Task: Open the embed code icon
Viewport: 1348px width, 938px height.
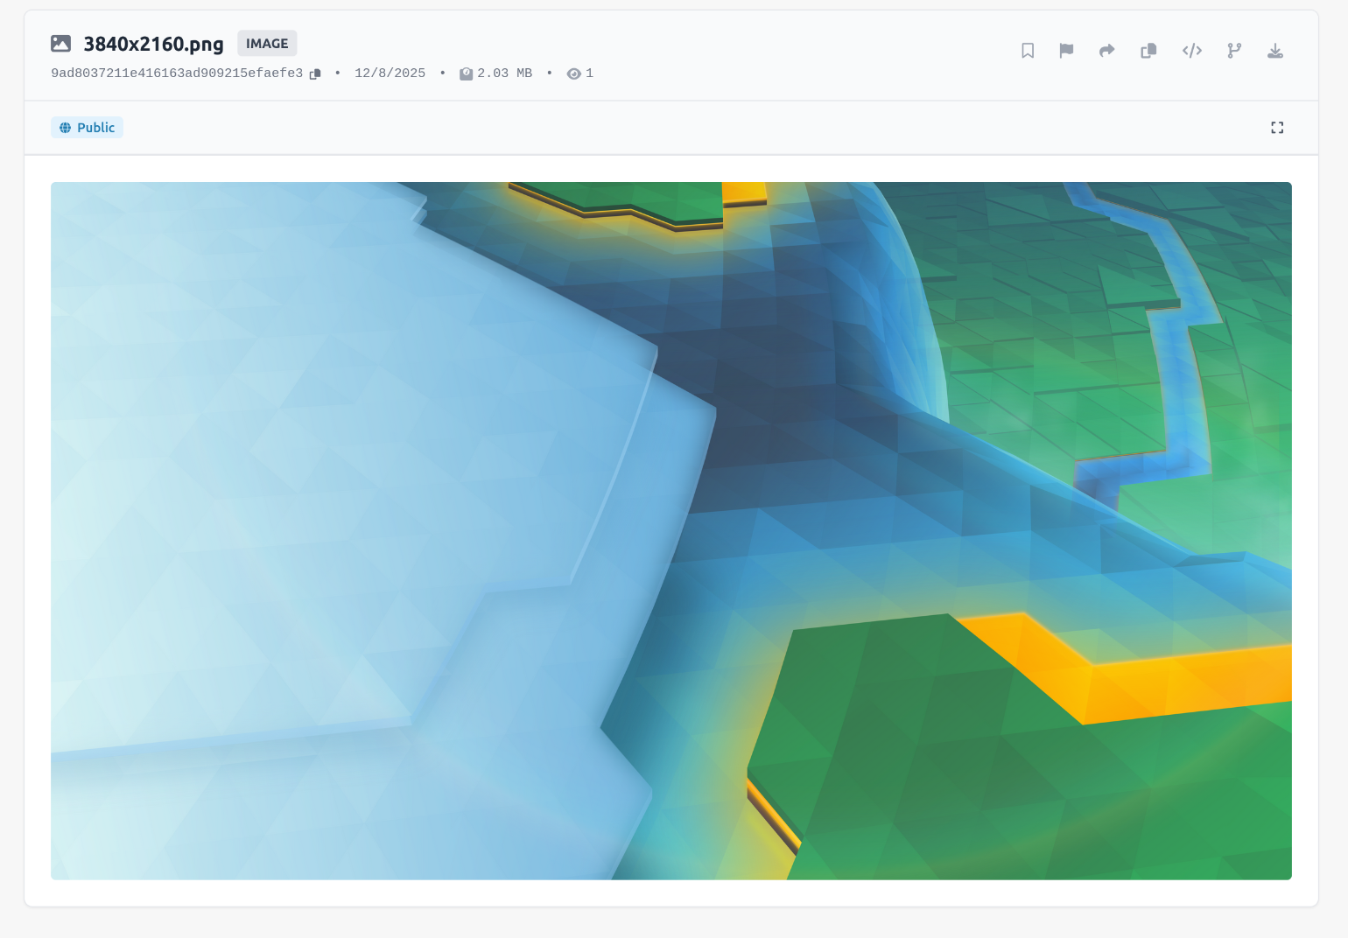Action: tap(1192, 51)
